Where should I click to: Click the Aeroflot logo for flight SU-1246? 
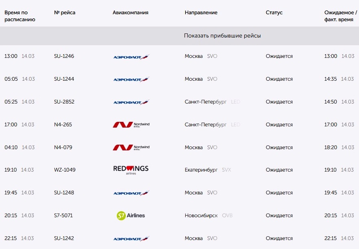pos(131,57)
